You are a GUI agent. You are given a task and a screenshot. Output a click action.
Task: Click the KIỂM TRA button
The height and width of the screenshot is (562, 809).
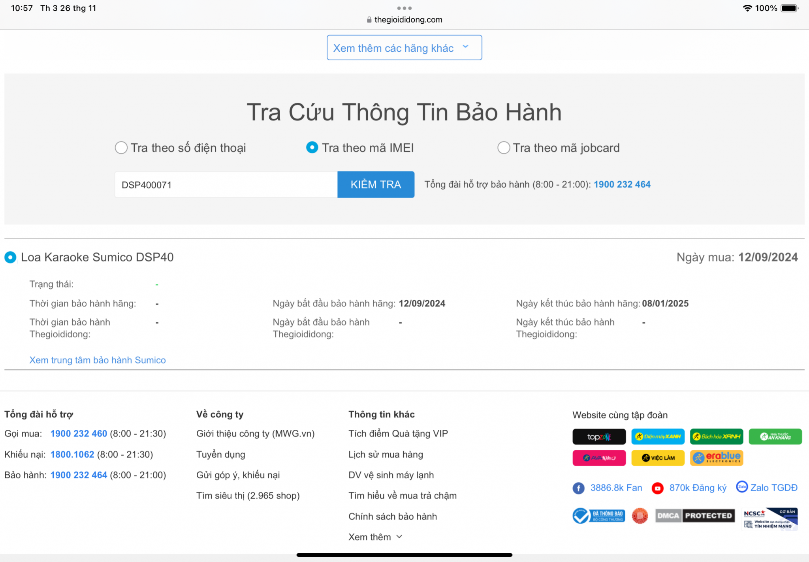coord(376,184)
